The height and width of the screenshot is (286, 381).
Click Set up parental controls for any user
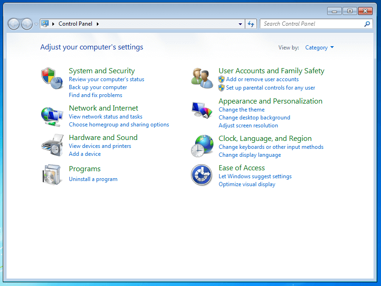271,88
